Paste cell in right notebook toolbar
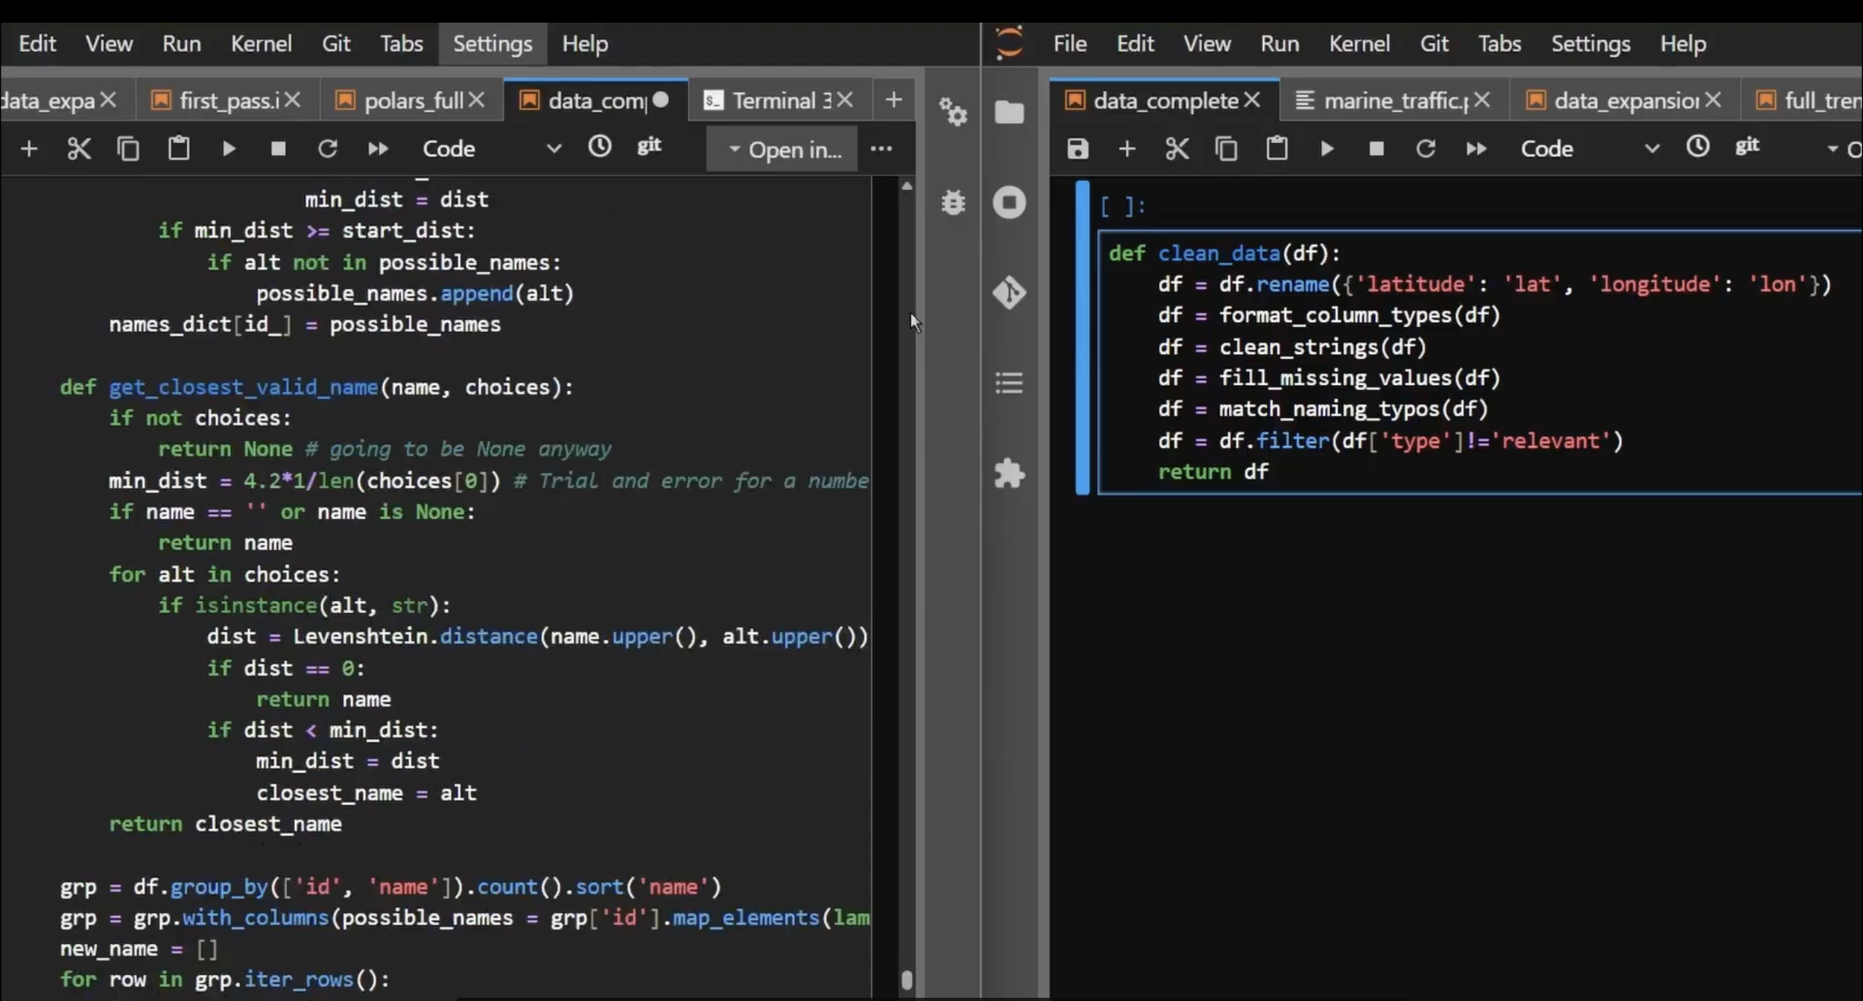 1277,148
